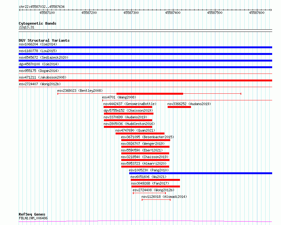Click the Cytogenetic Bands track title

pyautogui.click(x=38, y=23)
